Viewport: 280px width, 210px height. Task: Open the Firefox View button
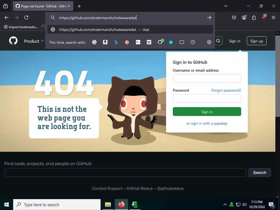(5, 6)
